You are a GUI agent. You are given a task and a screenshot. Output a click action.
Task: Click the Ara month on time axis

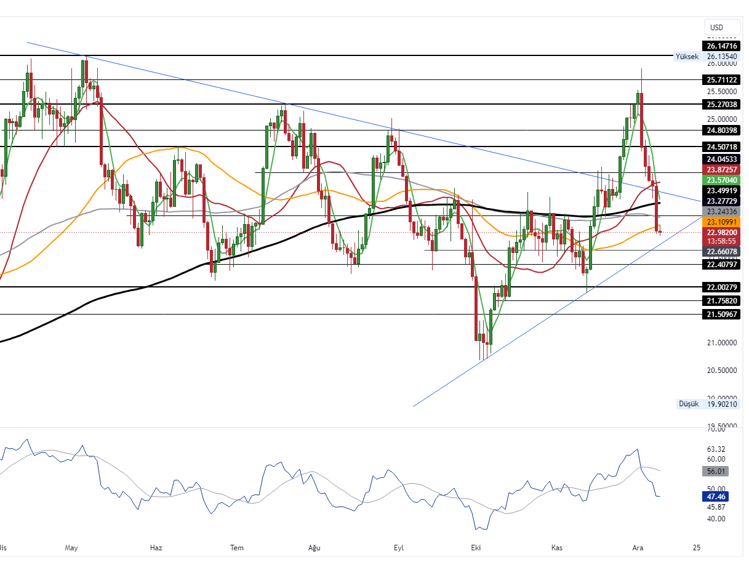click(x=638, y=547)
